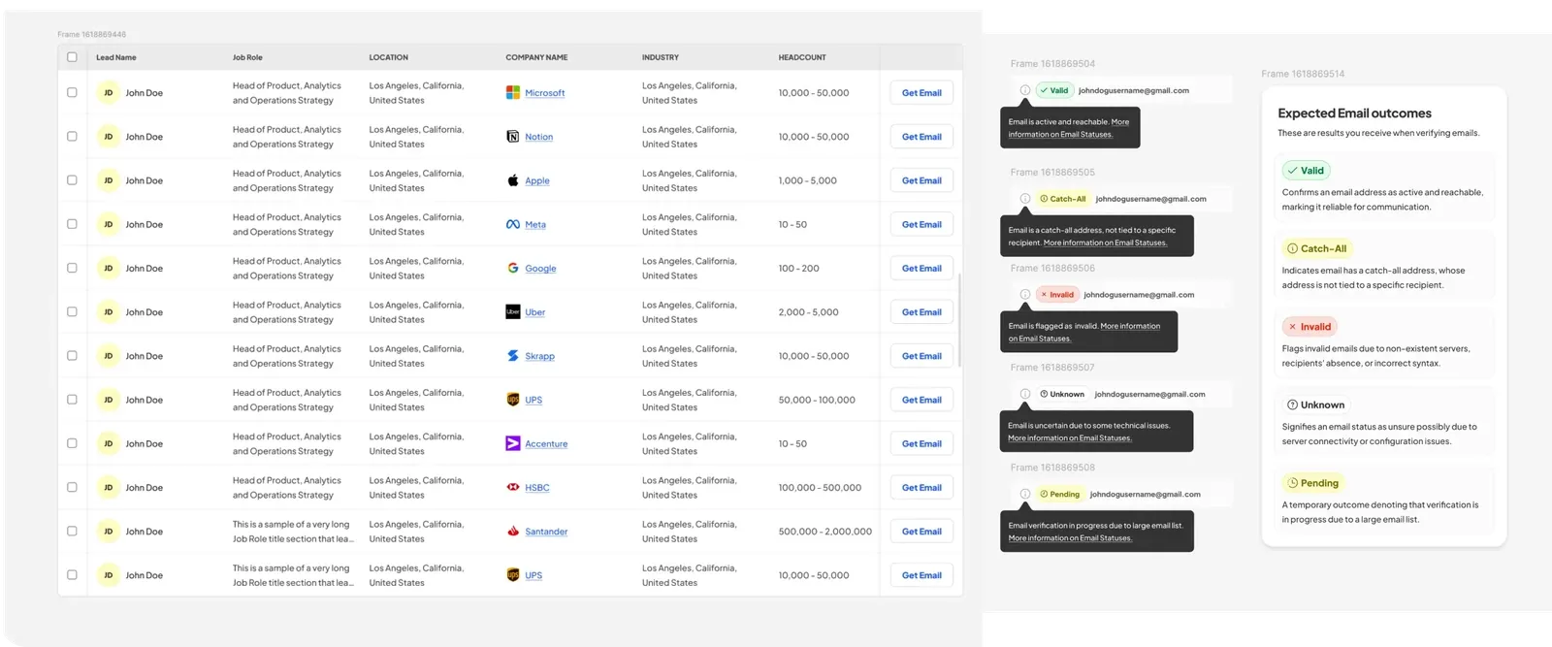Check the checkbox for the Santander row
The width and height of the screenshot is (1552, 647).
click(x=72, y=532)
